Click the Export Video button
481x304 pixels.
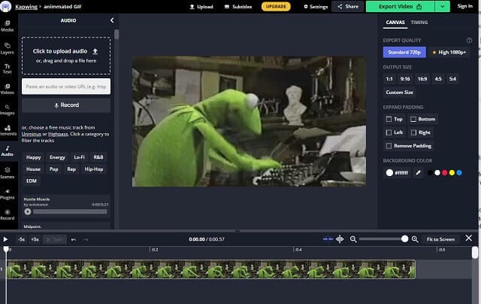(400, 7)
